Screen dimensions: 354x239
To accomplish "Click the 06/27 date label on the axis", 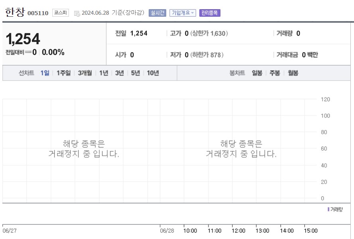I will [x=10, y=231].
